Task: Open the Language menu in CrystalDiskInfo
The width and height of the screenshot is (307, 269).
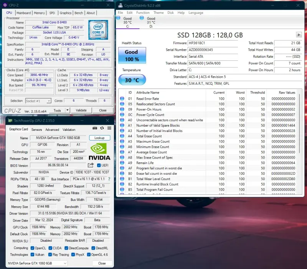Action: pyautogui.click(x=196, y=13)
